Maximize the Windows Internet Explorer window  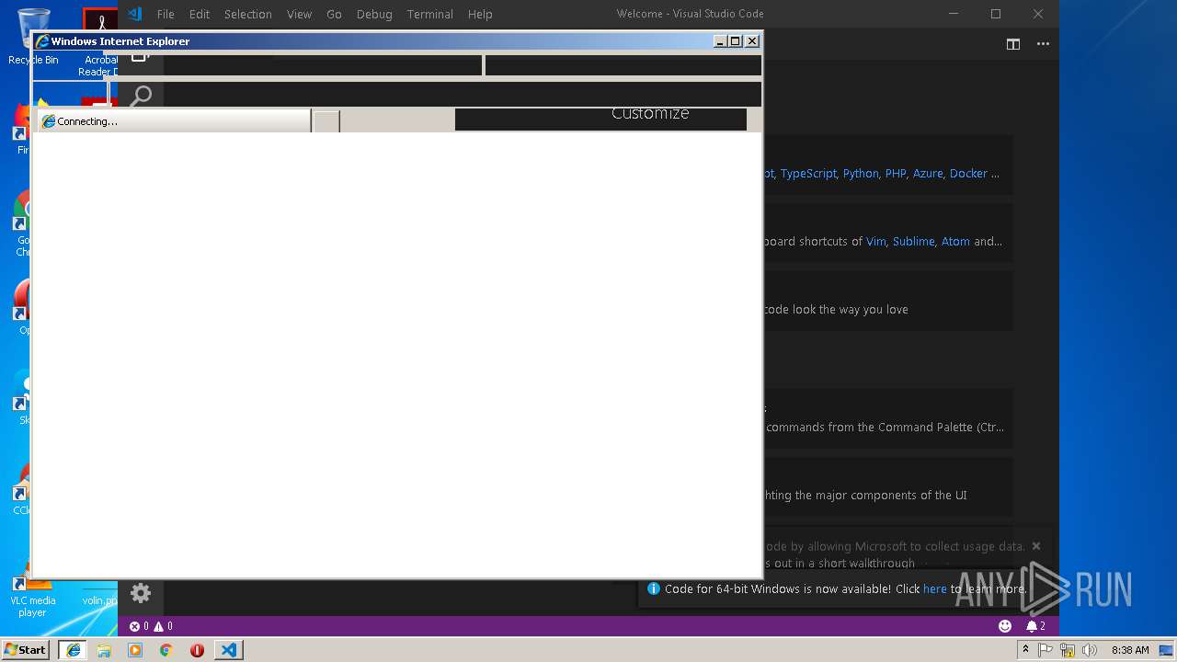(736, 40)
